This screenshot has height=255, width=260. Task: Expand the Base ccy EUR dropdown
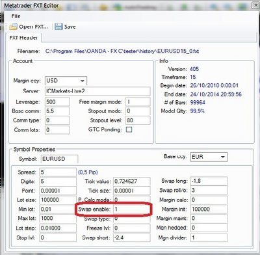click(x=209, y=157)
